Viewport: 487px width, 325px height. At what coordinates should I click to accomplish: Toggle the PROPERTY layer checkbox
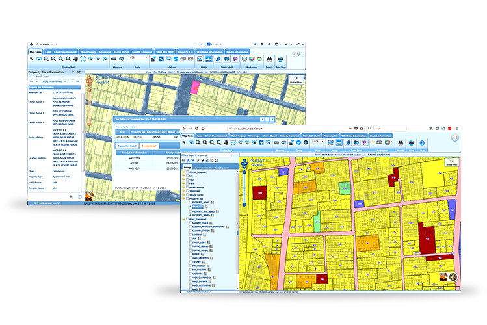click(190, 207)
